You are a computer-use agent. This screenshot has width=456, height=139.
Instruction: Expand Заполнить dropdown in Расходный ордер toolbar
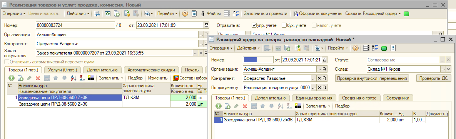[x=318, y=106]
